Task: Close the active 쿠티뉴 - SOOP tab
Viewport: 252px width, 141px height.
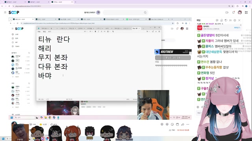Action: (x=72, y=2)
